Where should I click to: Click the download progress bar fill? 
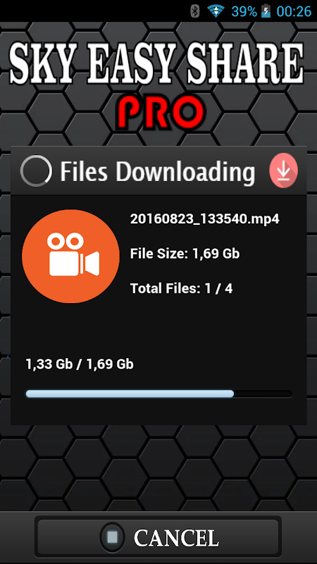click(130, 393)
